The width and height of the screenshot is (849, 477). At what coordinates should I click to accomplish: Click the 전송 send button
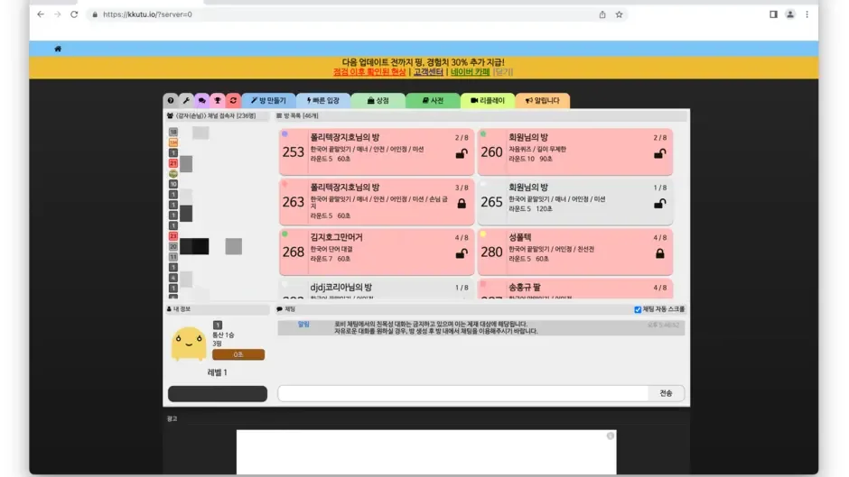pyautogui.click(x=666, y=393)
